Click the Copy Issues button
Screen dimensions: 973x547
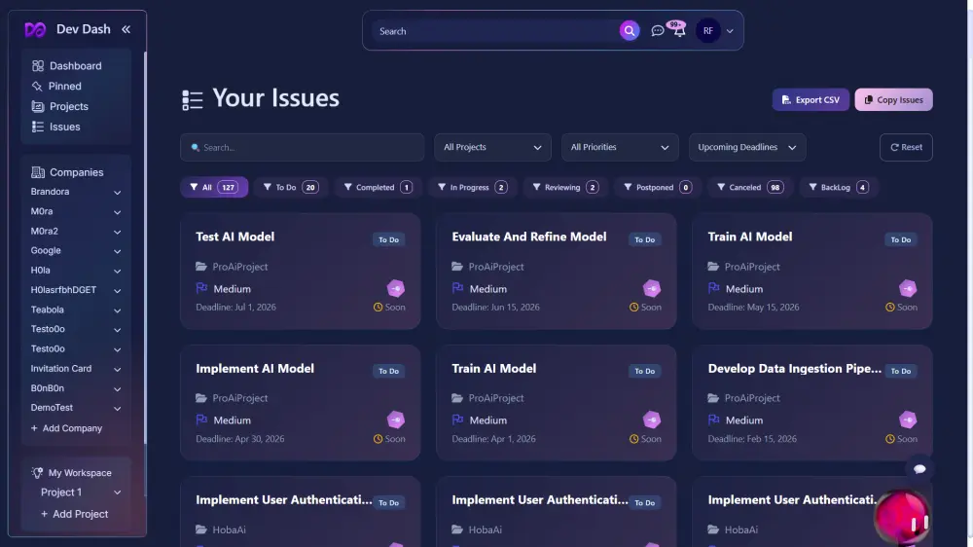click(x=893, y=99)
